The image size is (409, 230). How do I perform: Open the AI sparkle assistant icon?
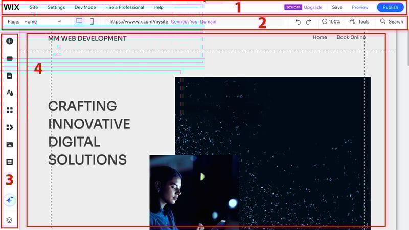[x=10, y=200]
